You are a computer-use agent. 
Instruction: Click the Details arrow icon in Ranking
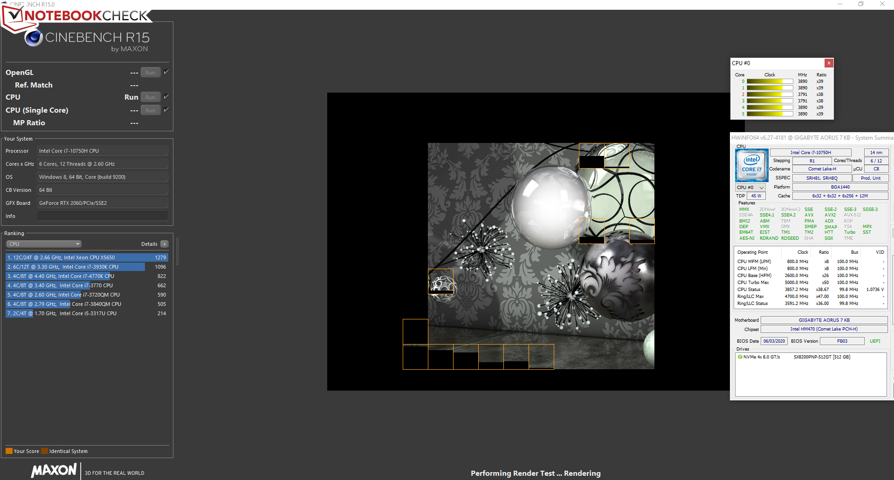pos(165,244)
